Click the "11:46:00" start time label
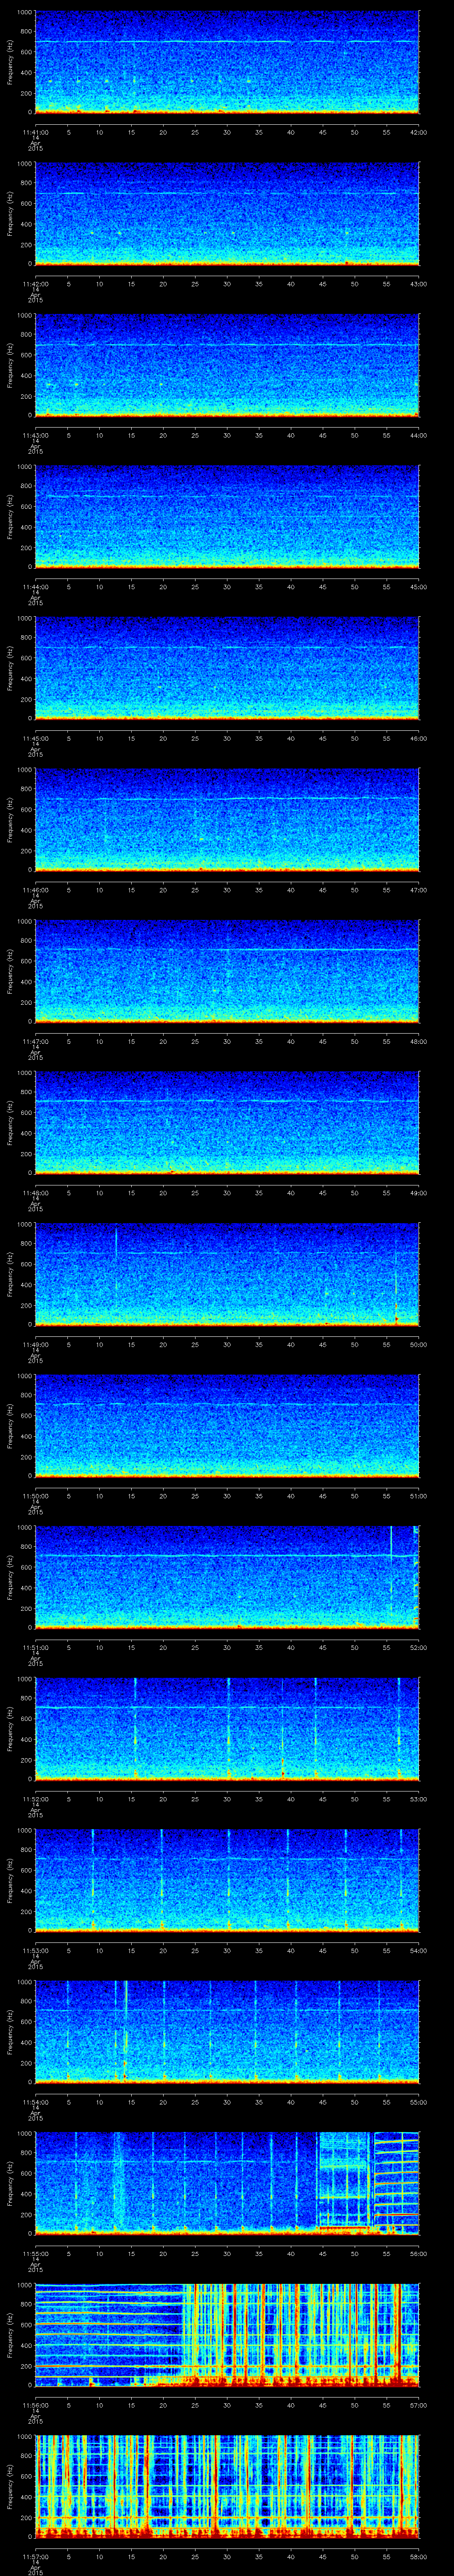The image size is (454, 2576). pyautogui.click(x=35, y=890)
